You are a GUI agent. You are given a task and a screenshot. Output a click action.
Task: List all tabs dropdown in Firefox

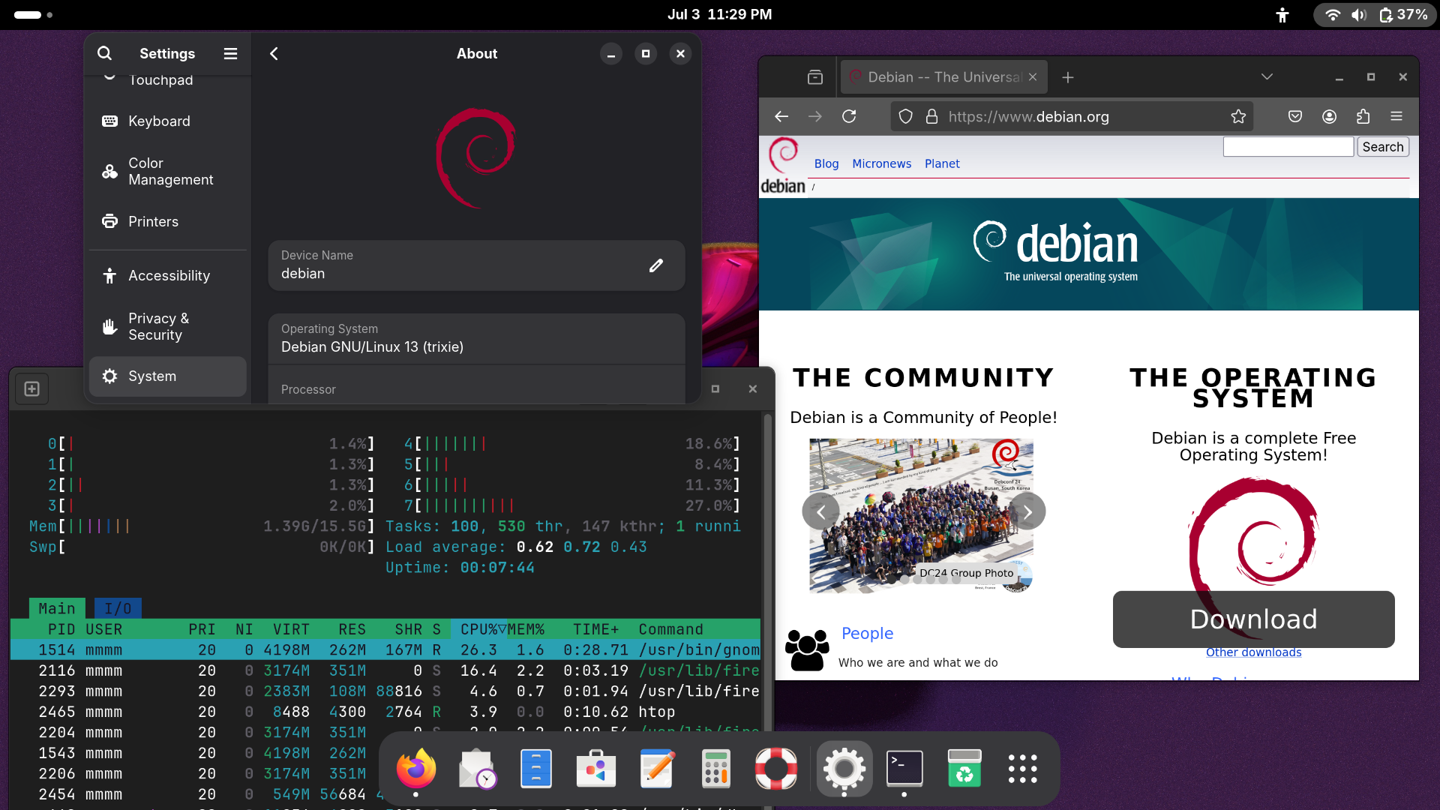click(x=1267, y=77)
